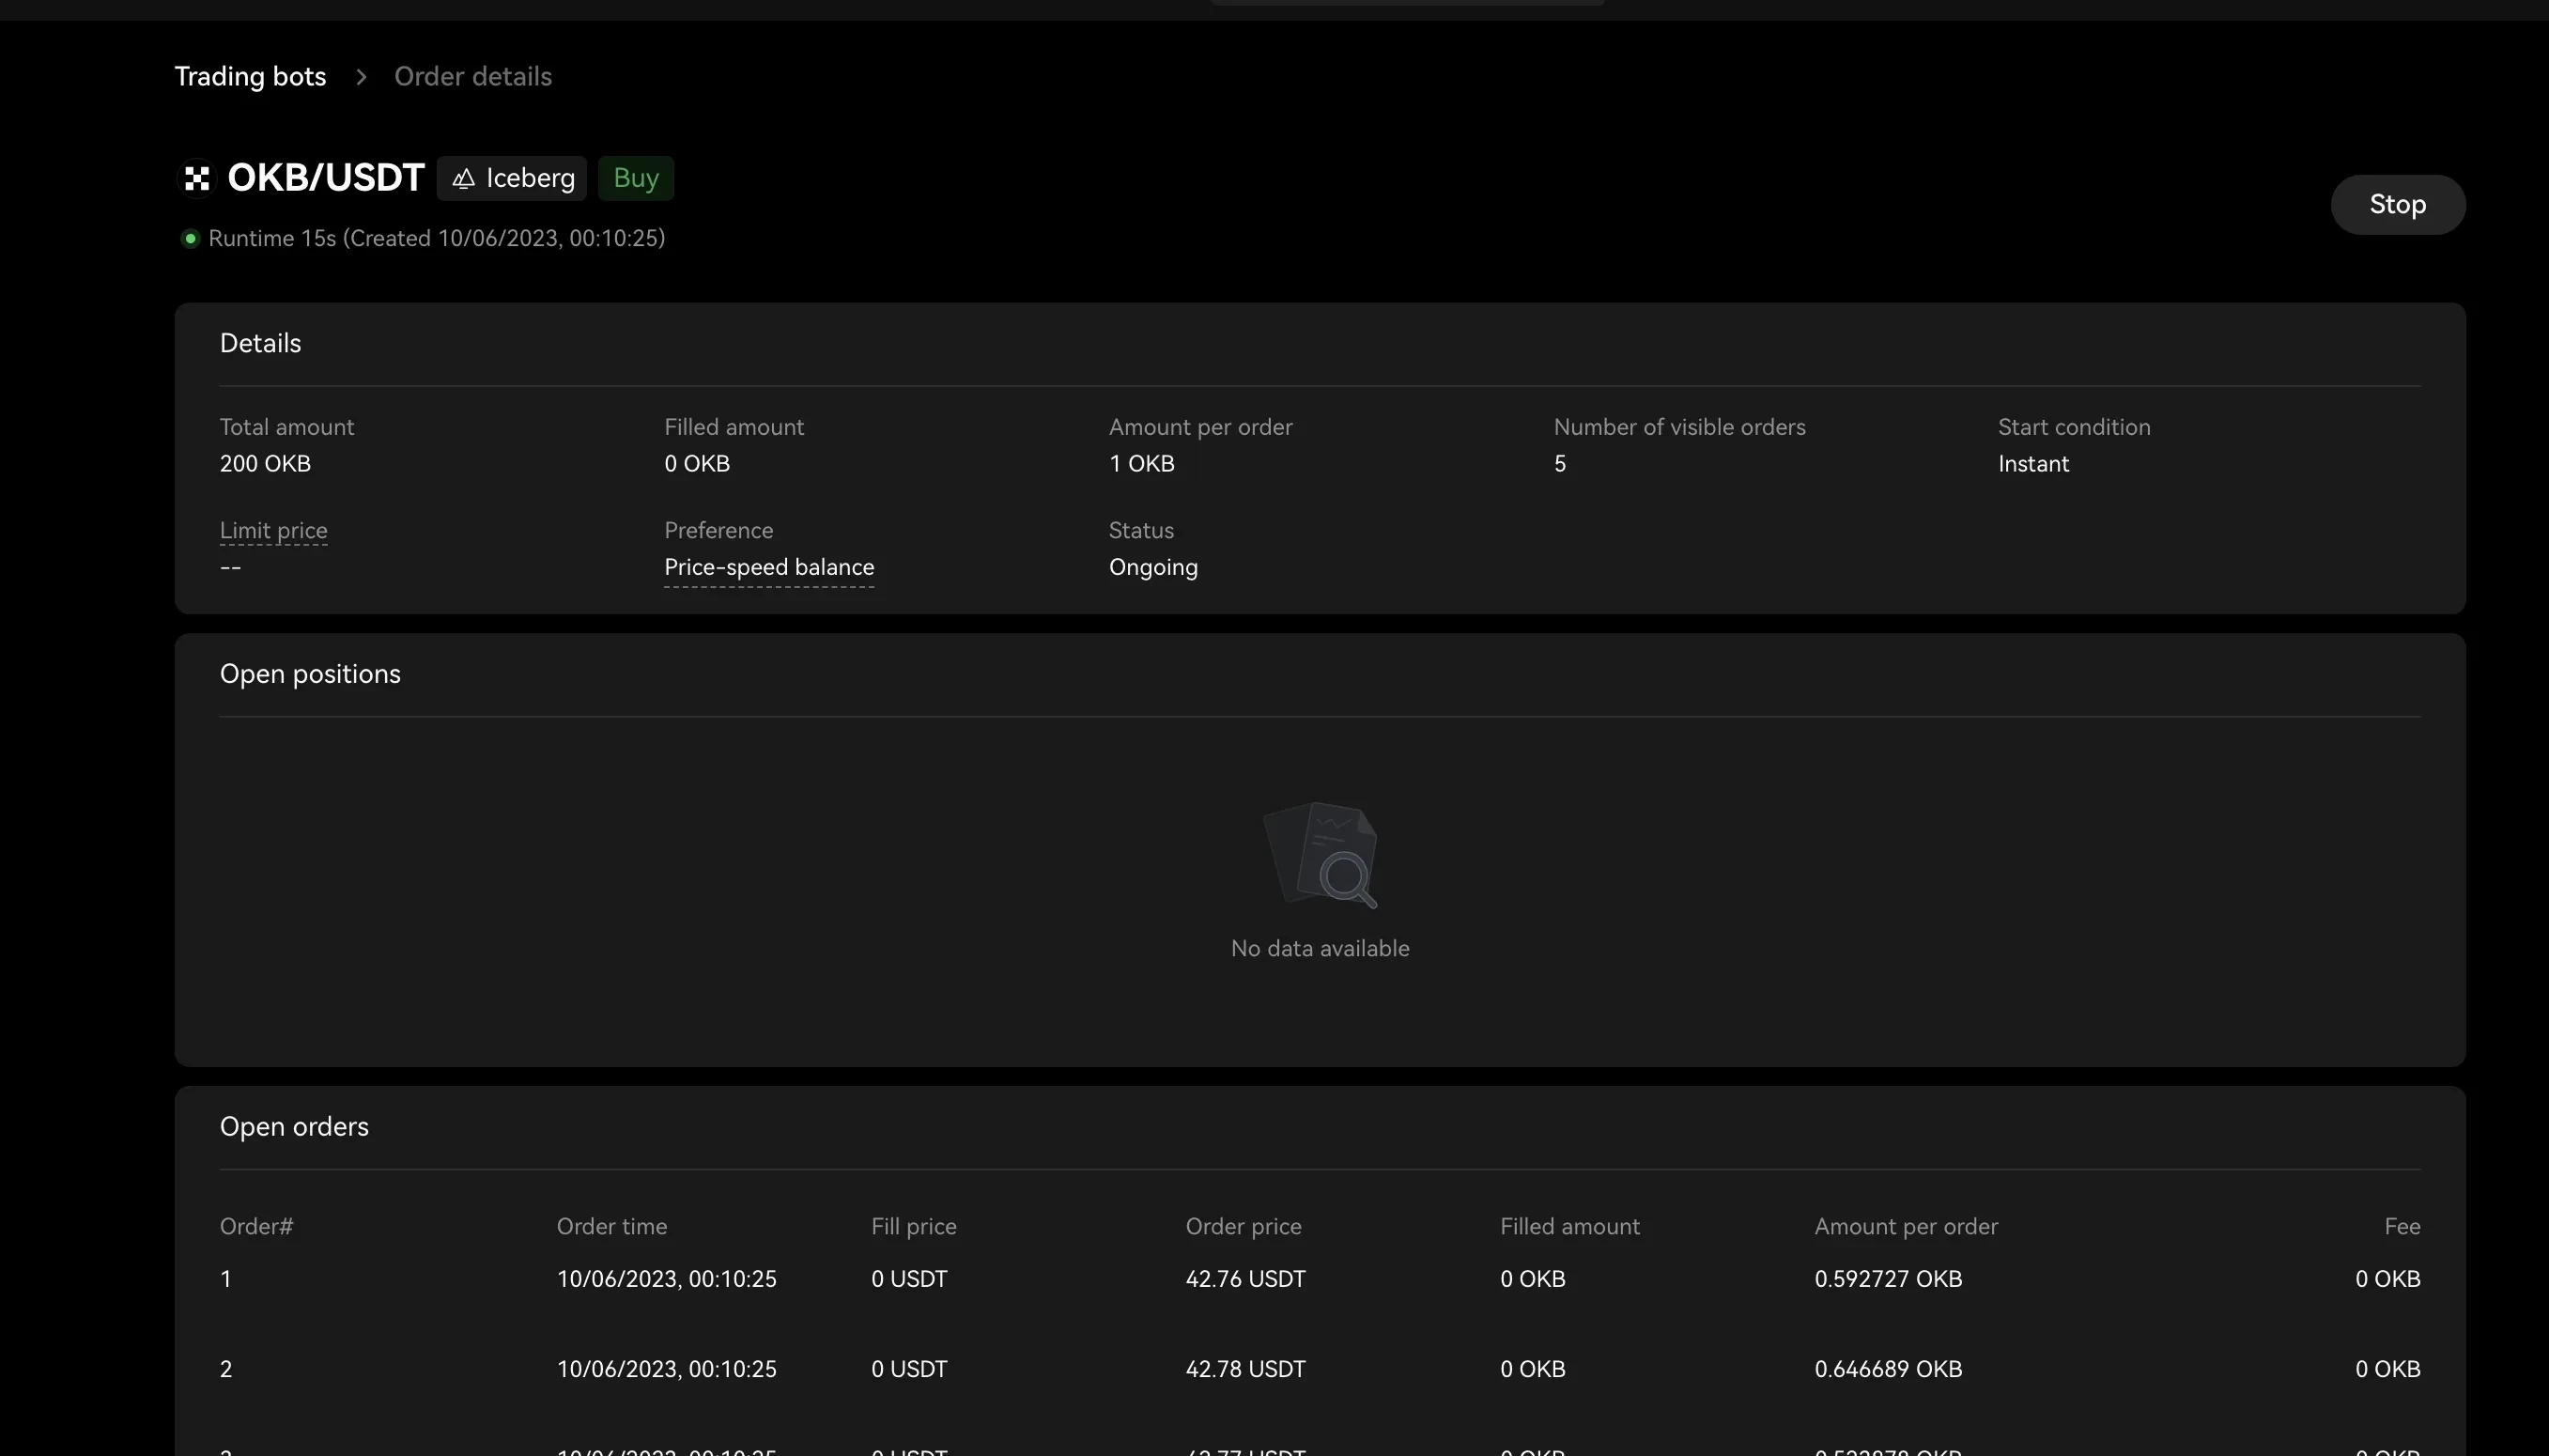
Task: Click the Order time column header
Action: pyautogui.click(x=611, y=1226)
